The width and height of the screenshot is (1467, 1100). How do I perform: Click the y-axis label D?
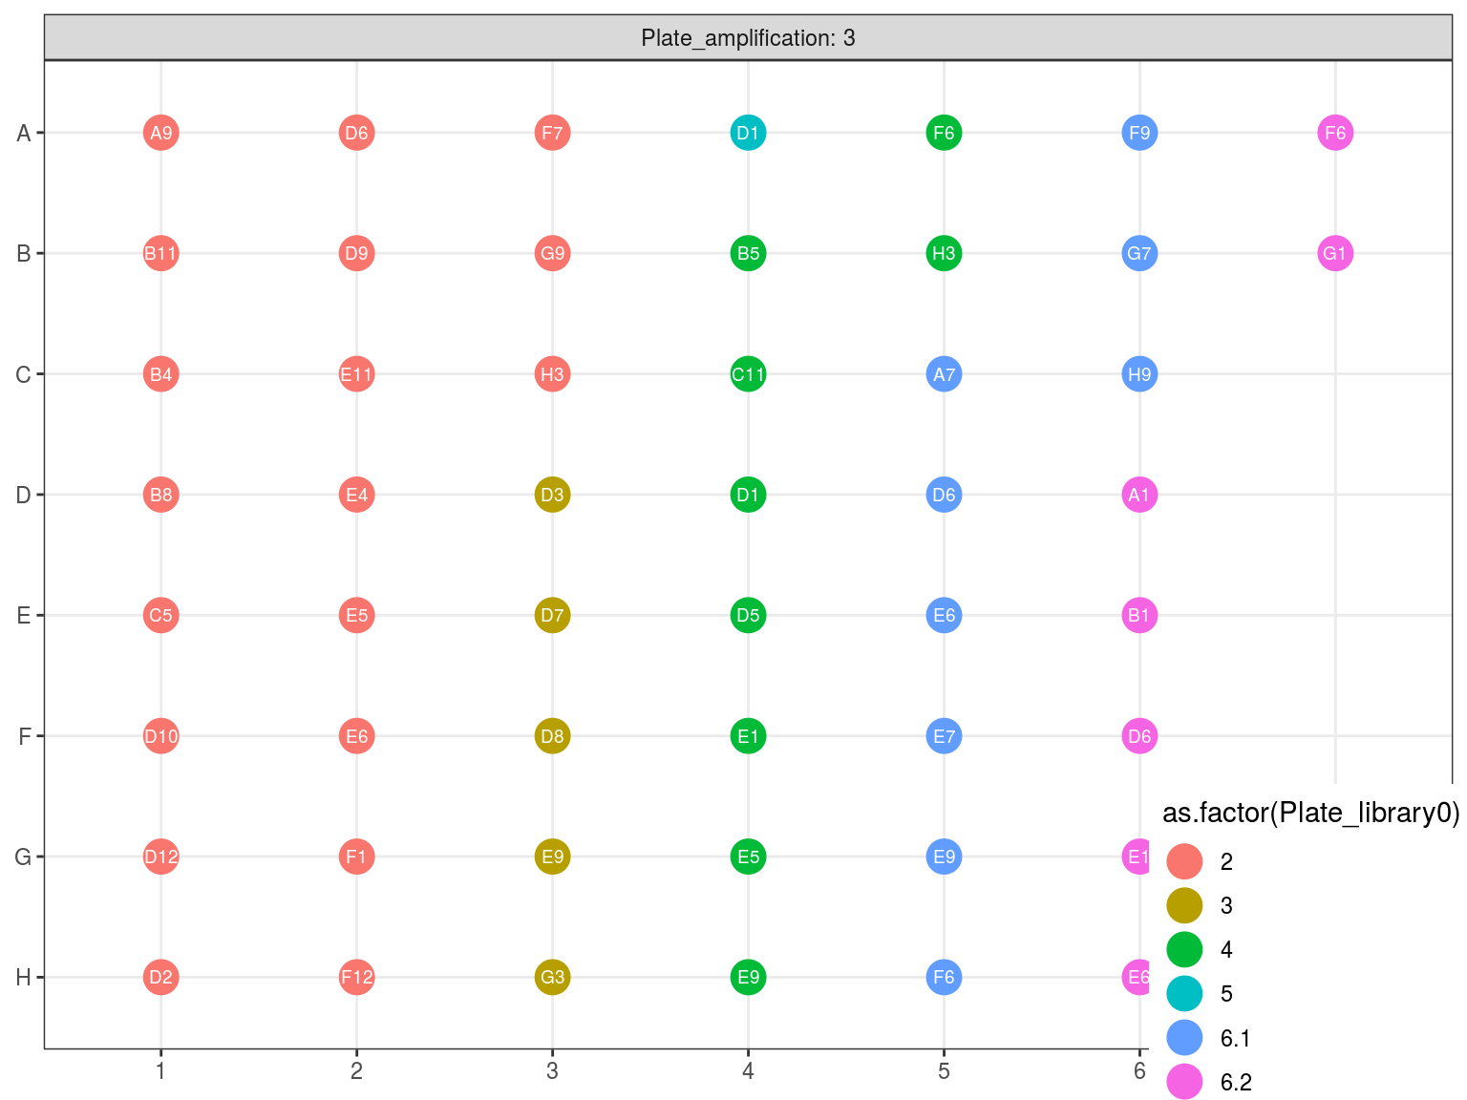click(x=24, y=495)
